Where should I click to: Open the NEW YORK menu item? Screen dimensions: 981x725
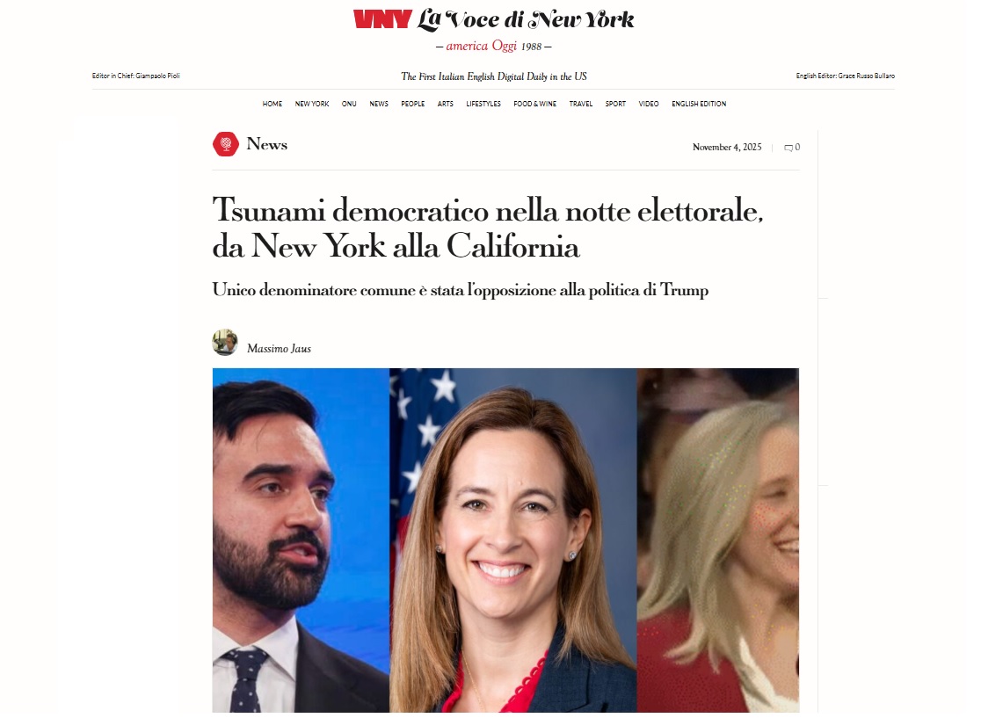311,104
